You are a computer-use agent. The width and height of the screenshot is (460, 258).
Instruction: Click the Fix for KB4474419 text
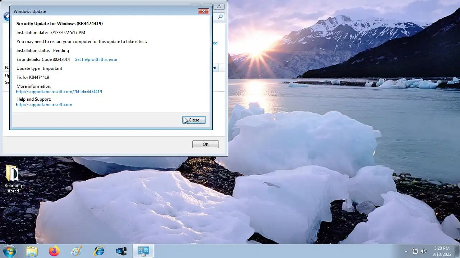pos(33,77)
